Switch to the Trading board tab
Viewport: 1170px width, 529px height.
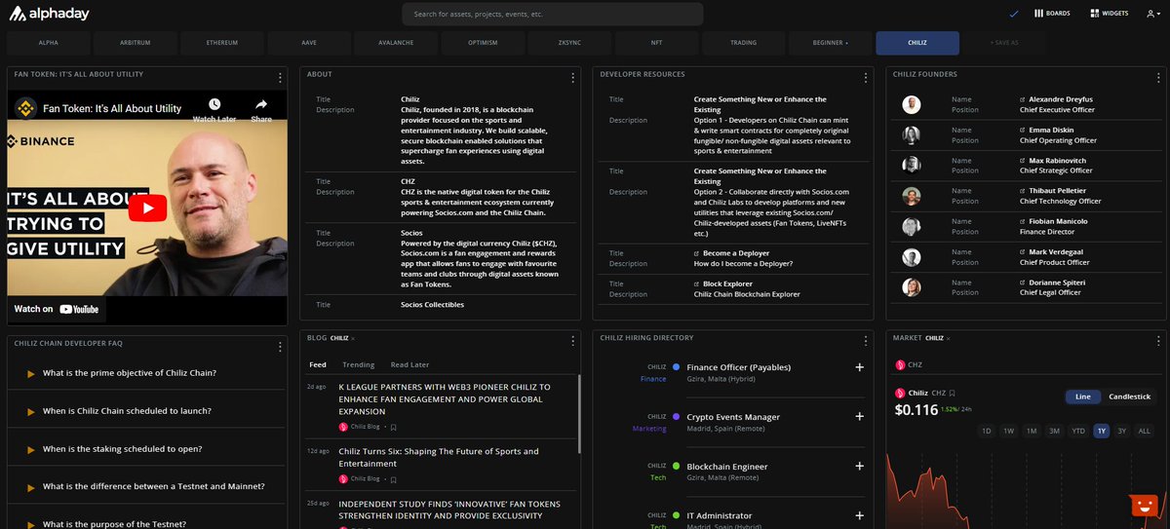(x=743, y=43)
